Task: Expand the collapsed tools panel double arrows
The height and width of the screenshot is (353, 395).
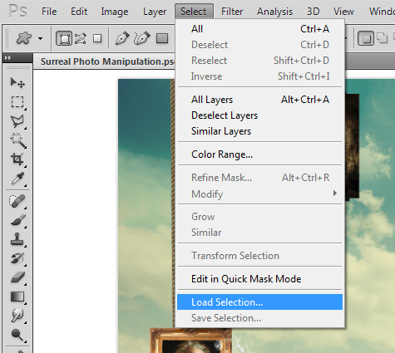Action: point(7,57)
